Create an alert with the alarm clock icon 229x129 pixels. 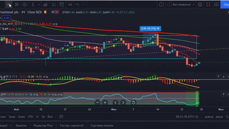[x=62, y=5]
